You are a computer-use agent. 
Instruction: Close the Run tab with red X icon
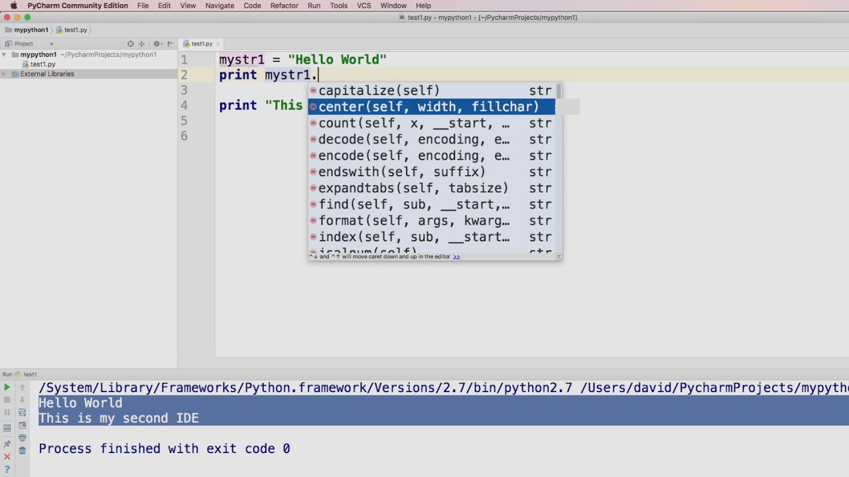7,457
